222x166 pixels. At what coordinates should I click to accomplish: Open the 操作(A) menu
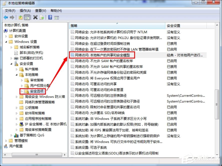pos(25,10)
